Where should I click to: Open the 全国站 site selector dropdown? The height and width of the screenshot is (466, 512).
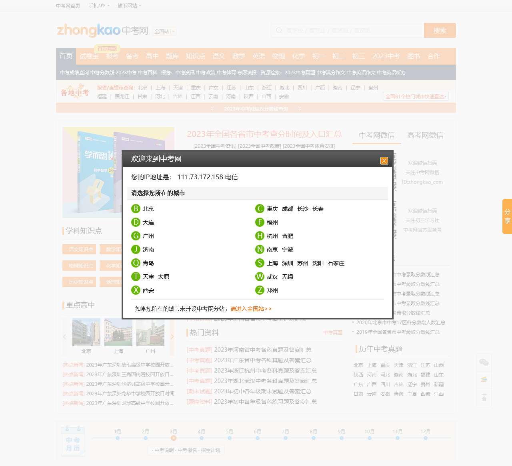[x=164, y=31]
